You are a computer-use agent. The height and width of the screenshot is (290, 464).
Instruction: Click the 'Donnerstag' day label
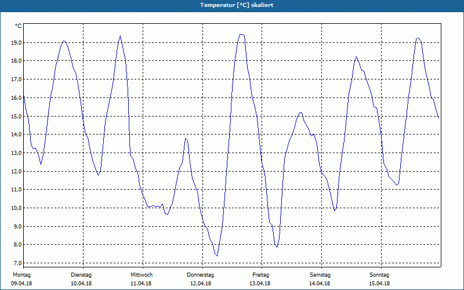pyautogui.click(x=200, y=275)
